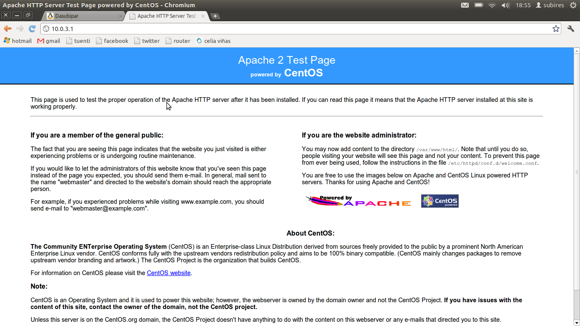The width and height of the screenshot is (580, 326).
Task: Open the clock showing 18:55
Action: pyautogui.click(x=523, y=5)
